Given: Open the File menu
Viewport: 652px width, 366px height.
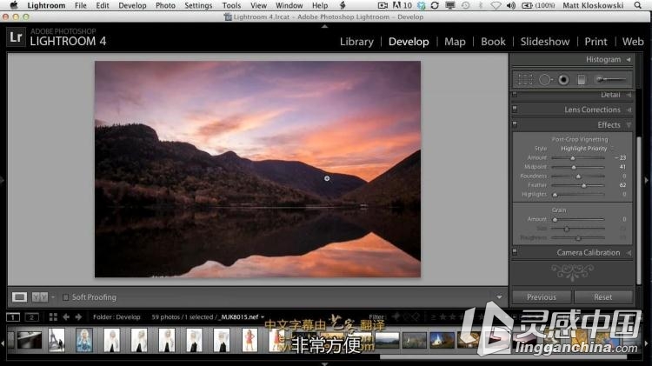Looking at the screenshot, I should click(80, 5).
